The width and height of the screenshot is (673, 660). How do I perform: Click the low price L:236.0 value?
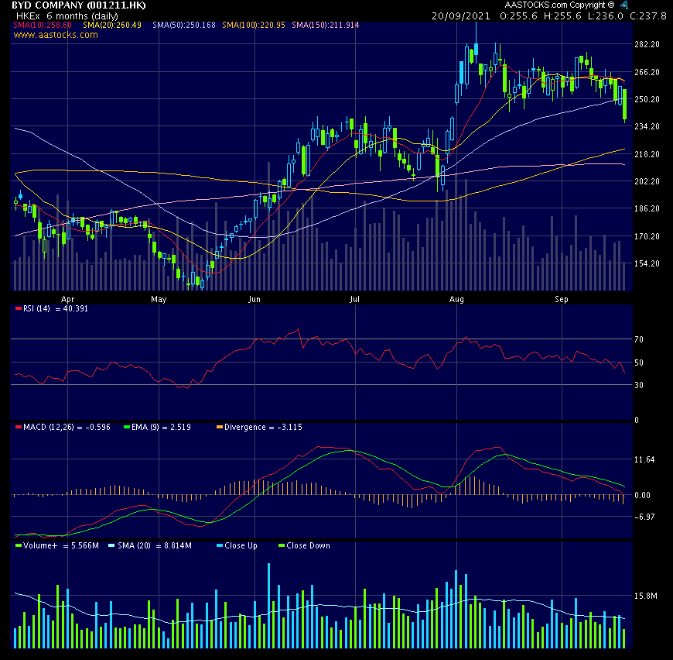605,16
